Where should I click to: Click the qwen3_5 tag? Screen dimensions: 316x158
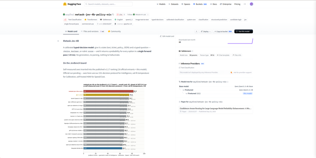(129, 20)
